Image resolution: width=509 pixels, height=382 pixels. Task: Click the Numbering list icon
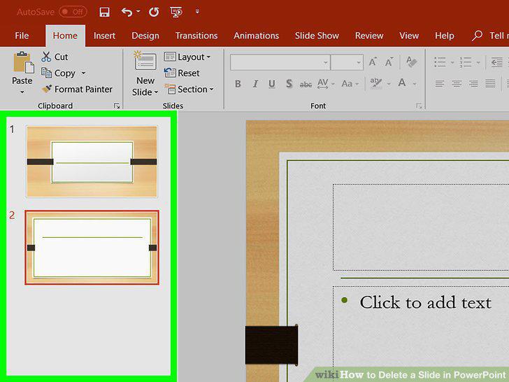465,62
